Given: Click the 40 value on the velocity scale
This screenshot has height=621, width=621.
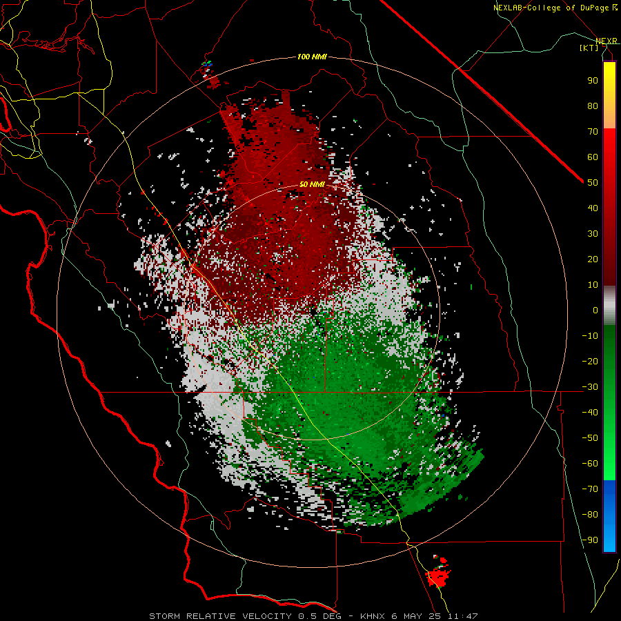Looking at the screenshot, I should 593,208.
